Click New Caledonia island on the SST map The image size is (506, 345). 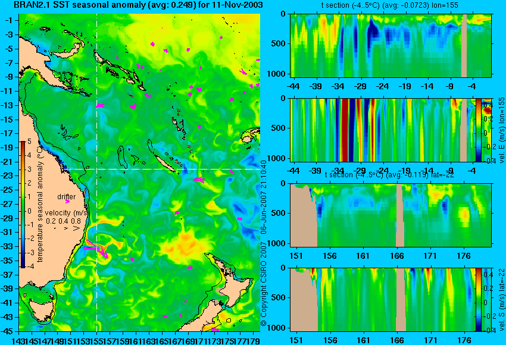[x=164, y=162]
